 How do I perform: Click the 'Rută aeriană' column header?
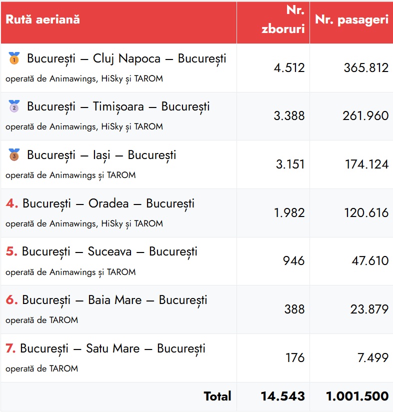(42, 20)
